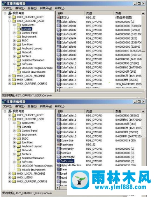Expand HKEY_LOCAL_MACHINE in the top window
Image resolution: width=156 pixels, height=197 pixels.
(10, 76)
